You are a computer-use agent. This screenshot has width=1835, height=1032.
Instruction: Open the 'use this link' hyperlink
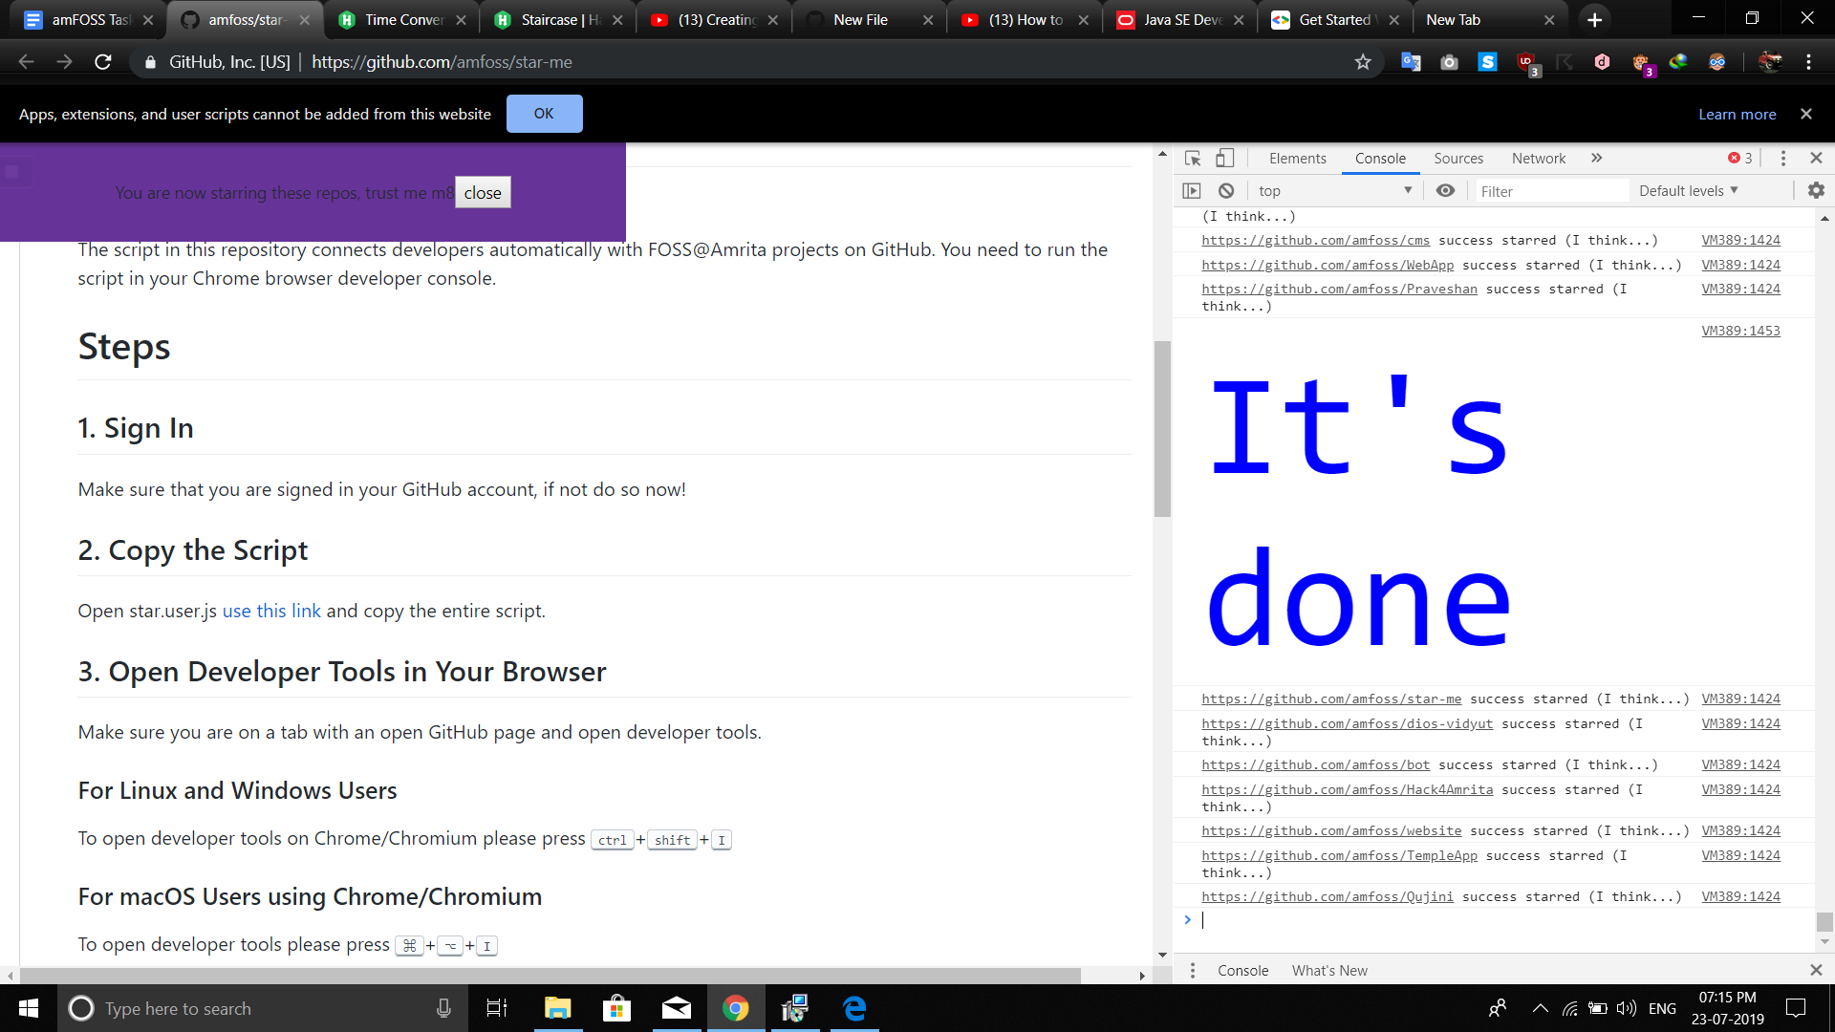tap(271, 611)
